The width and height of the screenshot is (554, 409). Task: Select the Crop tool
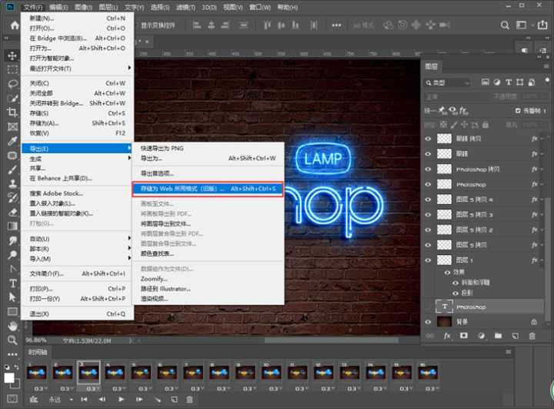pos(12,112)
